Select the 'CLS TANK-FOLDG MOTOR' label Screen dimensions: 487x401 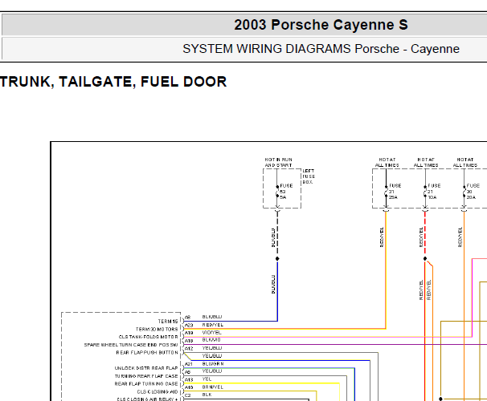pyautogui.click(x=148, y=337)
